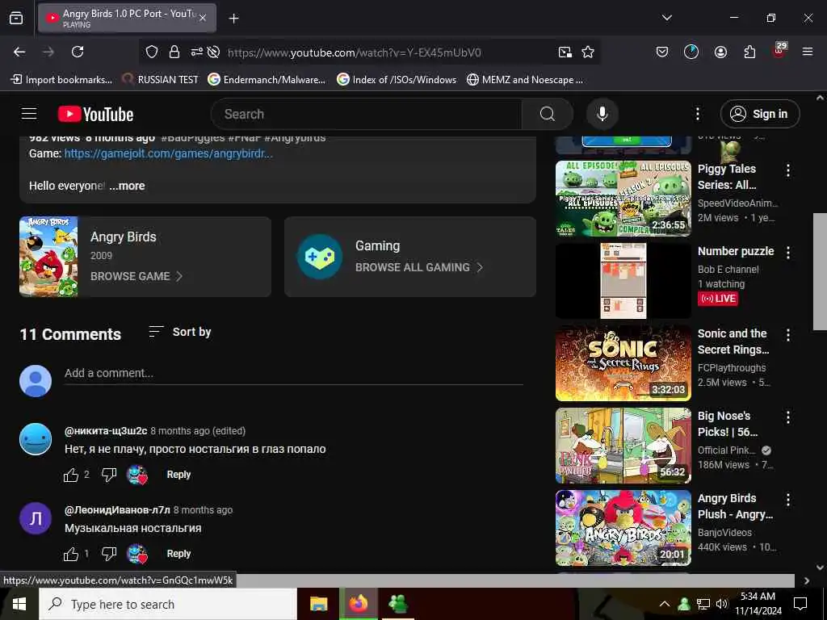Screen dimensions: 827x620
Task: Open options for Angry Birds Plush video
Action: tap(788, 500)
